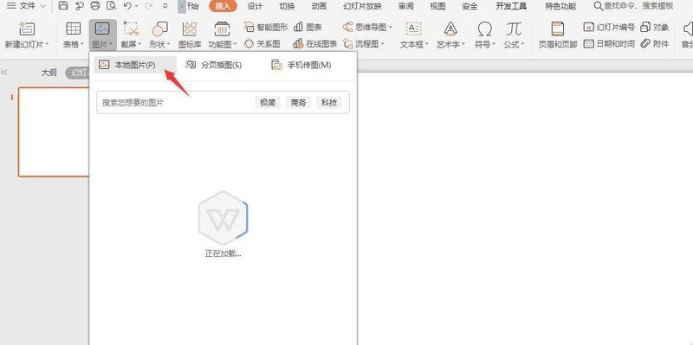
Task: Click the 极简 tag button
Action: coord(268,102)
